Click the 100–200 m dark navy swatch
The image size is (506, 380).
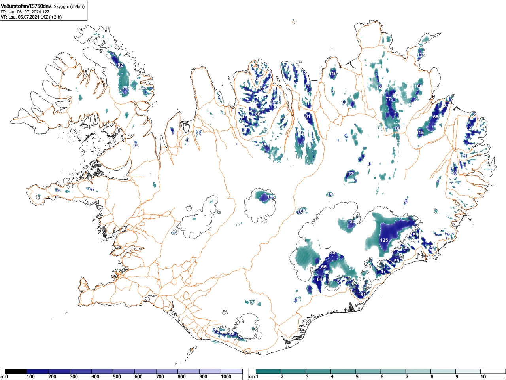click(38, 371)
